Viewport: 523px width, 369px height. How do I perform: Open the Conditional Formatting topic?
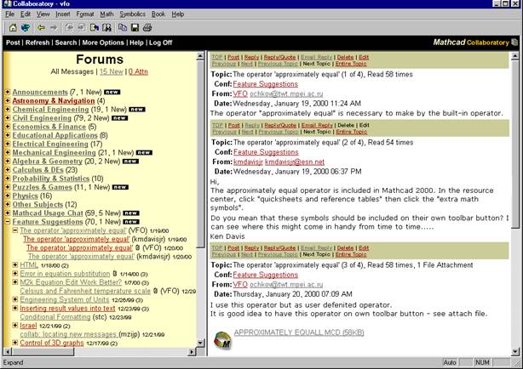(x=55, y=317)
